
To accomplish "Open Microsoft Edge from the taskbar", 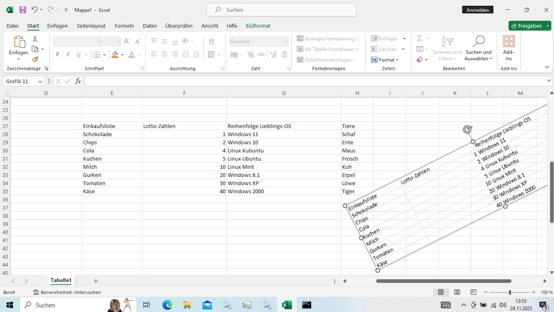I will (x=167, y=305).
